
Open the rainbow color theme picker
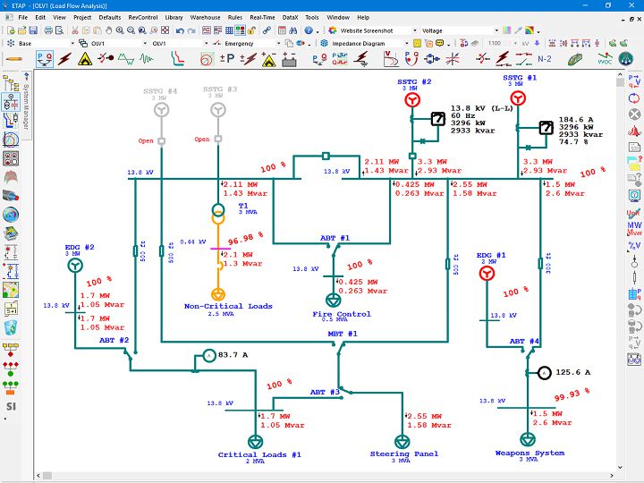click(x=533, y=30)
